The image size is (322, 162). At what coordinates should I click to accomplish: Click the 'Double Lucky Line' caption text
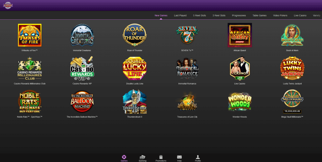pos(135,84)
